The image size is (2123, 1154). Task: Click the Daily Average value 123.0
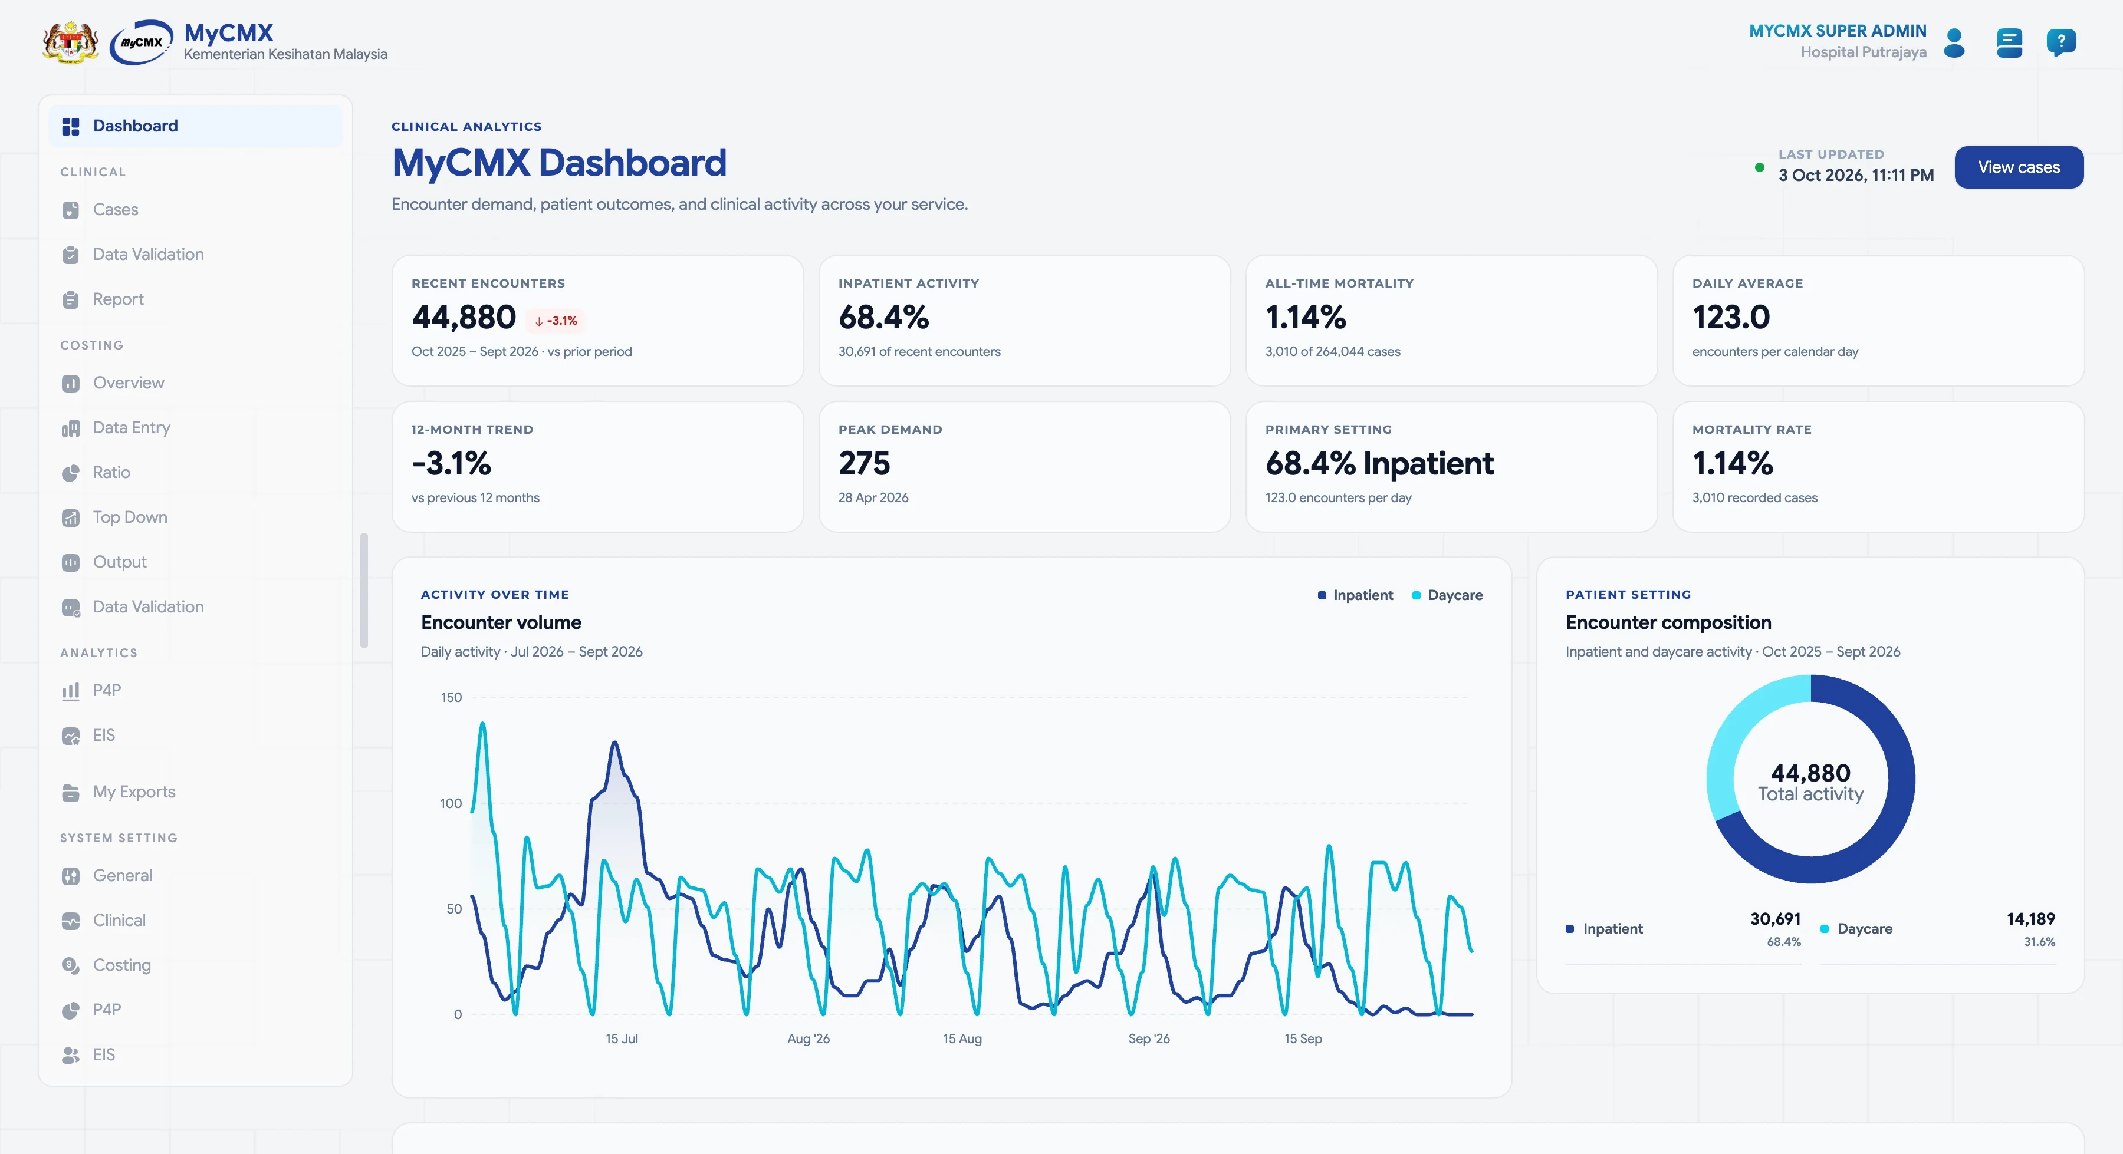coord(1731,317)
